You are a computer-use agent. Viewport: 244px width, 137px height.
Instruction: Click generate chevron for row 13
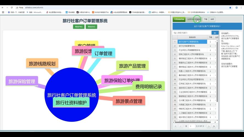(215, 92)
